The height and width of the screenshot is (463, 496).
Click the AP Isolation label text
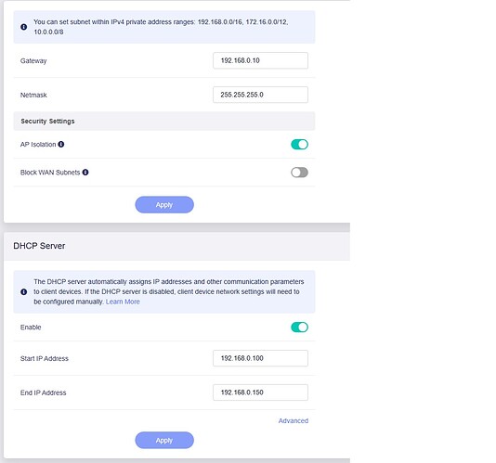(38, 145)
